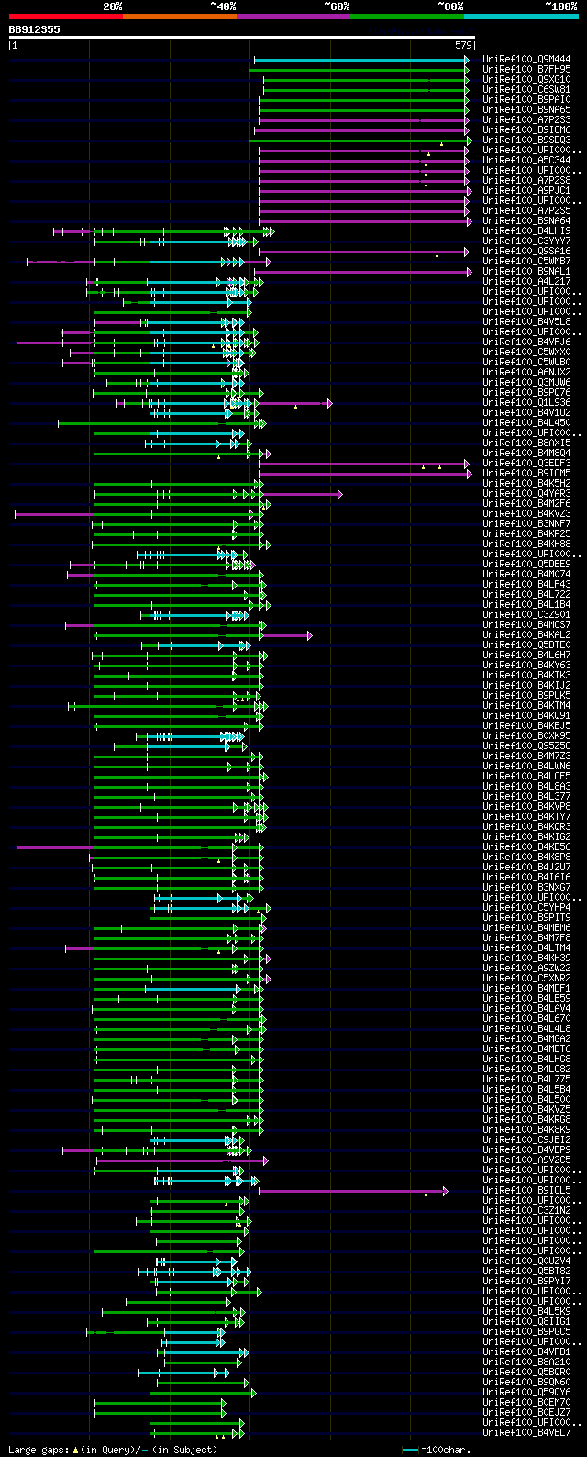Select label UniRef100_Q8IIG1
Image resolution: width=587 pixels, height=1457 pixels.
coord(527,1322)
